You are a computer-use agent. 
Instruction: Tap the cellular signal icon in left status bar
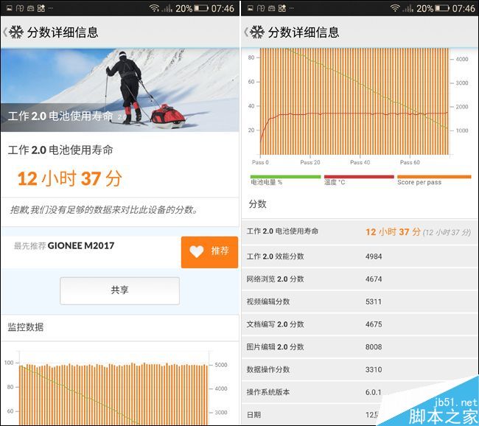coord(167,8)
